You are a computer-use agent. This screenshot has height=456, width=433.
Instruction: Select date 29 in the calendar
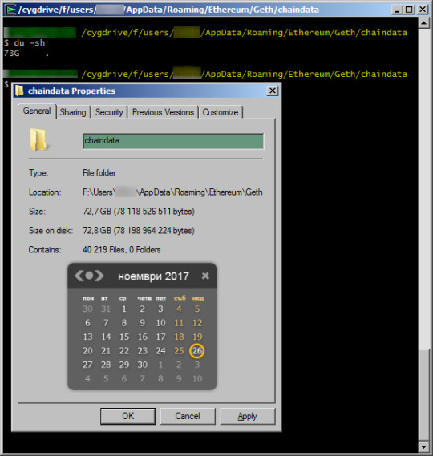pyautogui.click(x=124, y=365)
